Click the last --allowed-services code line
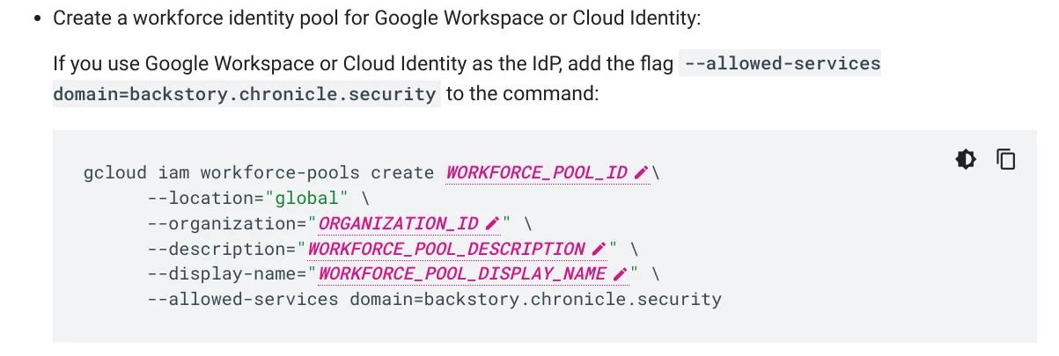 tap(434, 299)
